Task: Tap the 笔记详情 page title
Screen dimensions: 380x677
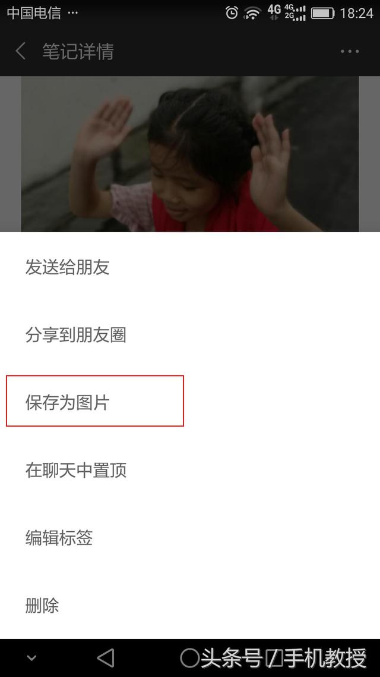Action: (x=78, y=51)
